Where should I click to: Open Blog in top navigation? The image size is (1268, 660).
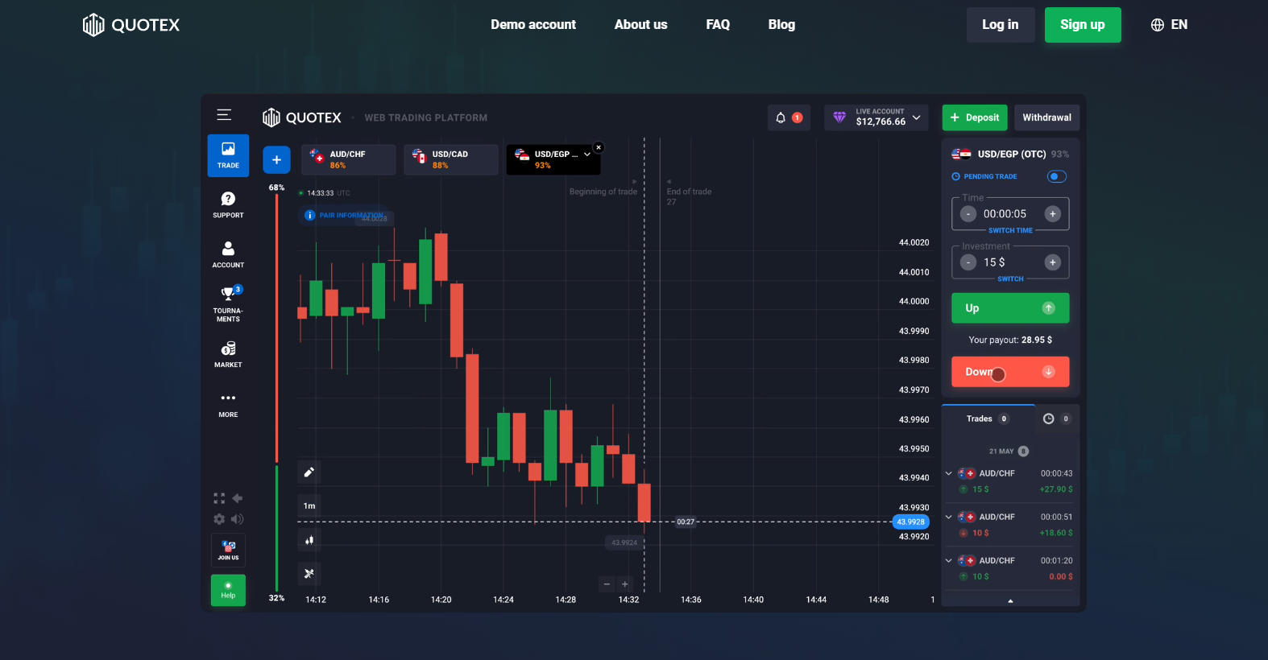pos(781,24)
